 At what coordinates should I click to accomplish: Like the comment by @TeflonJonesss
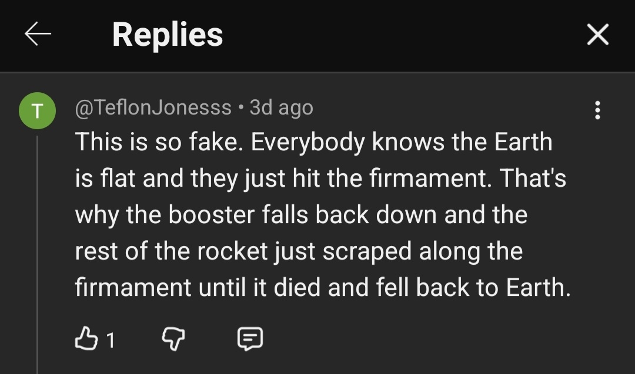pos(86,339)
